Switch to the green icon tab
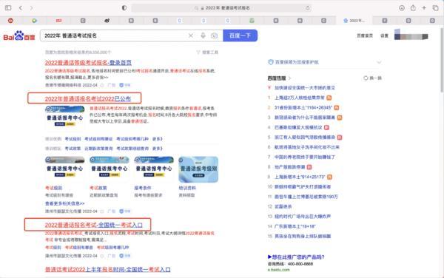 click(x=252, y=21)
